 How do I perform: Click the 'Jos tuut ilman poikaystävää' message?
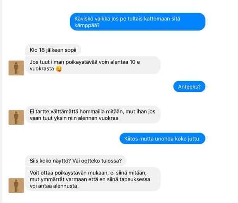(93, 65)
